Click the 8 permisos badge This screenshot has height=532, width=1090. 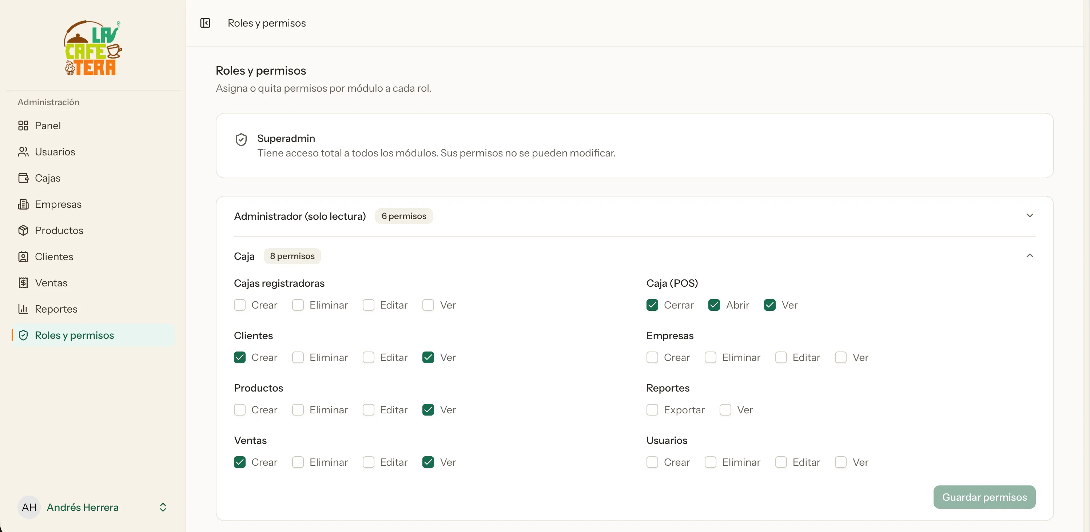click(x=293, y=257)
